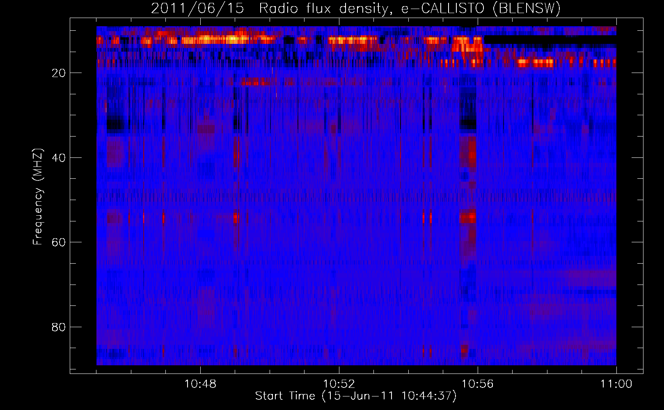The image size is (664, 410).
Task: Click the 40 MHz frequency tick label
Action: pyautogui.click(x=59, y=158)
